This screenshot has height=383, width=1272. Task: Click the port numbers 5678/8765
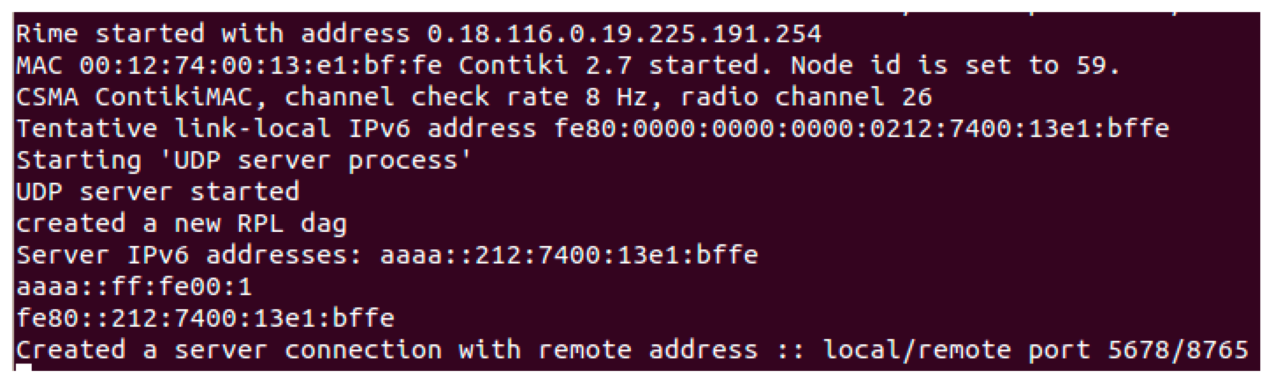click(x=1177, y=350)
